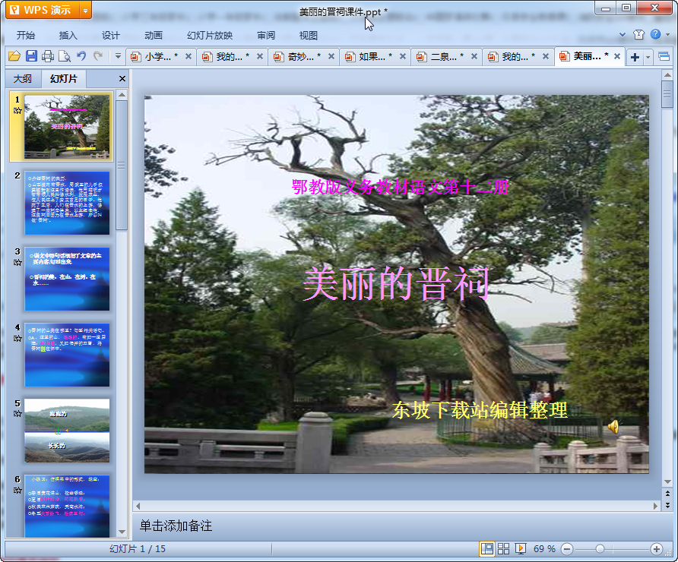
Task: Select slide 5 thumbnail
Action: 67,431
